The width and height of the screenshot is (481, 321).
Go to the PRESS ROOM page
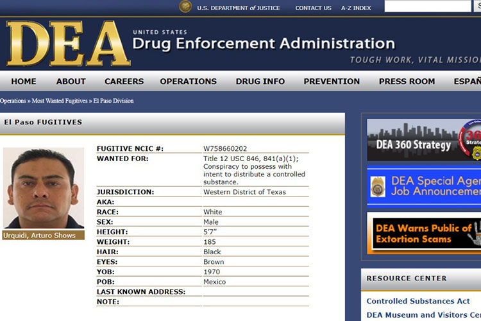[407, 82]
